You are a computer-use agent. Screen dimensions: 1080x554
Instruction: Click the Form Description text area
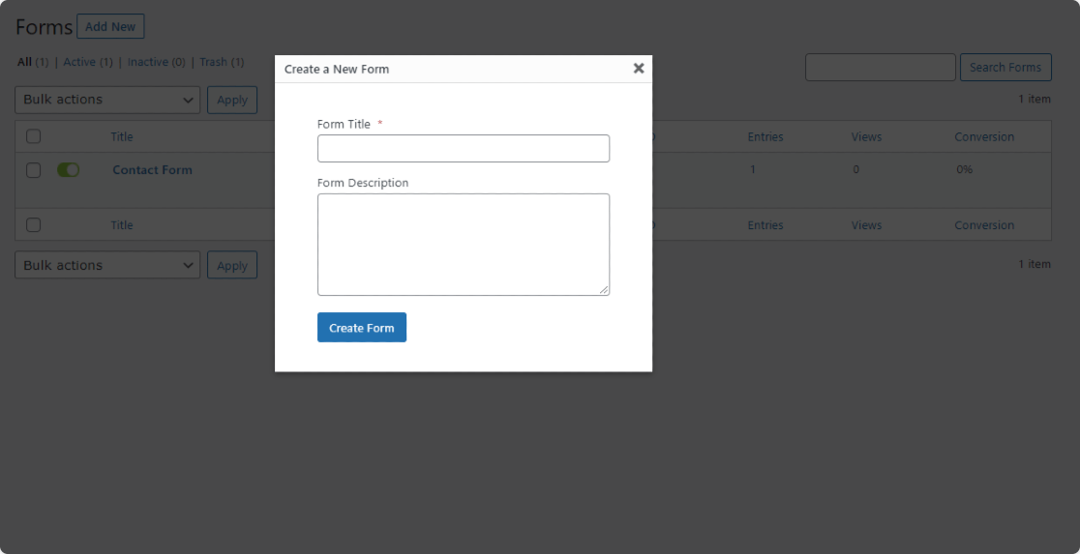click(463, 245)
